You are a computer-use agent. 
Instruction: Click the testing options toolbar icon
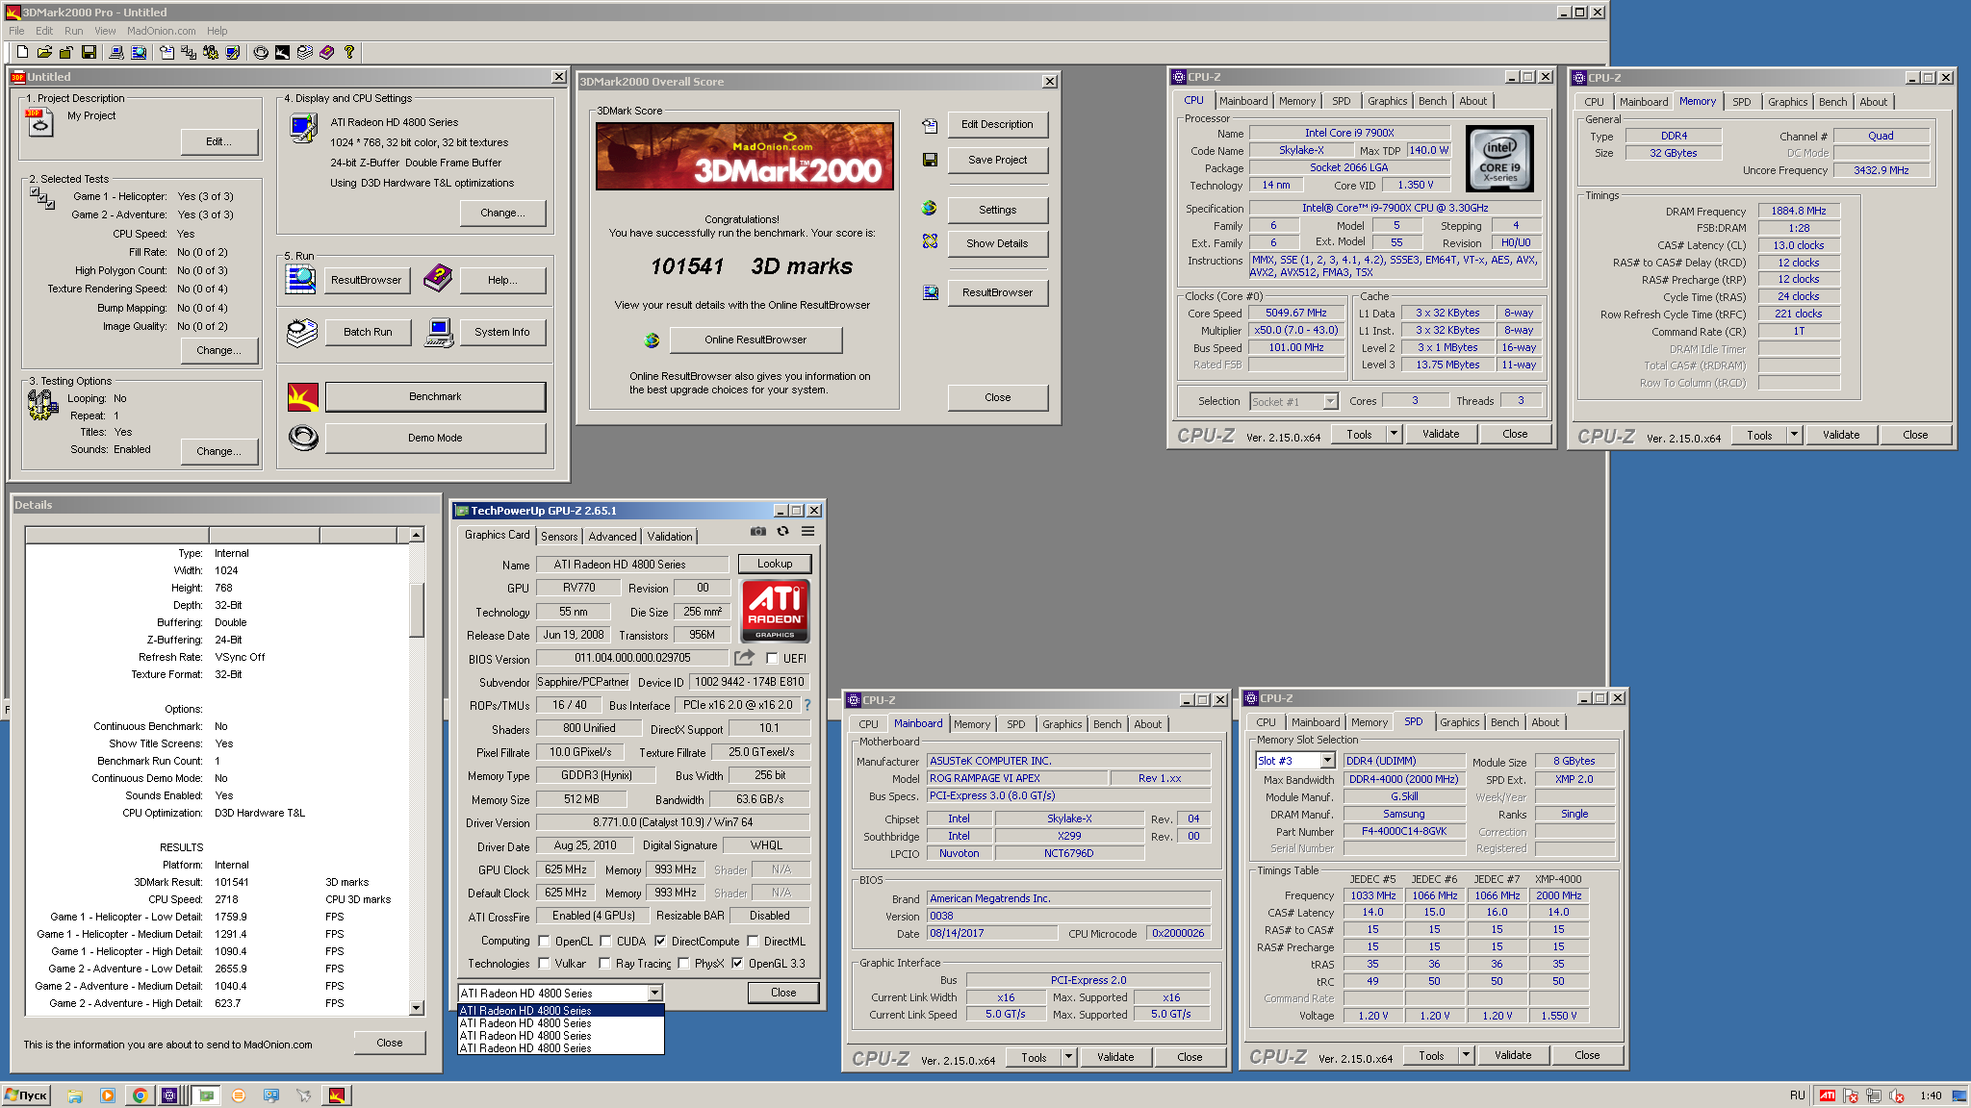click(x=211, y=52)
